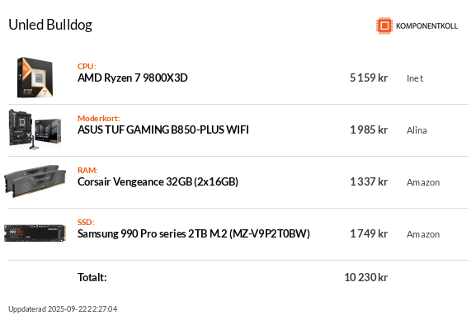Image resolution: width=476 pixels, height=320 pixels.
Task: Click the 1 337 kr RAM price
Action: click(369, 182)
